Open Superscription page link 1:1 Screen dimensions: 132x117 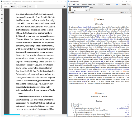[128, 104]
